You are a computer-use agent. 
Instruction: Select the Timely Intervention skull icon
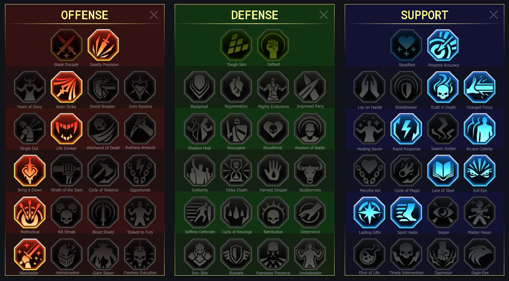406,254
